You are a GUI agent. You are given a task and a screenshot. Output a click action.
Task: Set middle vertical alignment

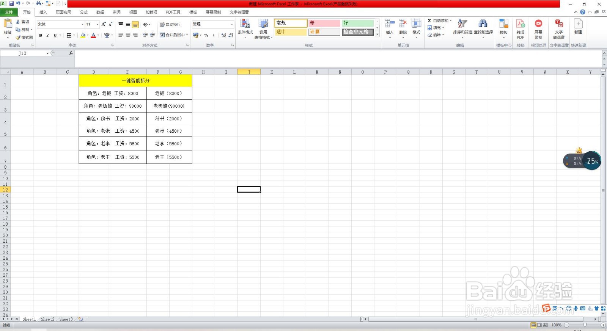coord(128,24)
